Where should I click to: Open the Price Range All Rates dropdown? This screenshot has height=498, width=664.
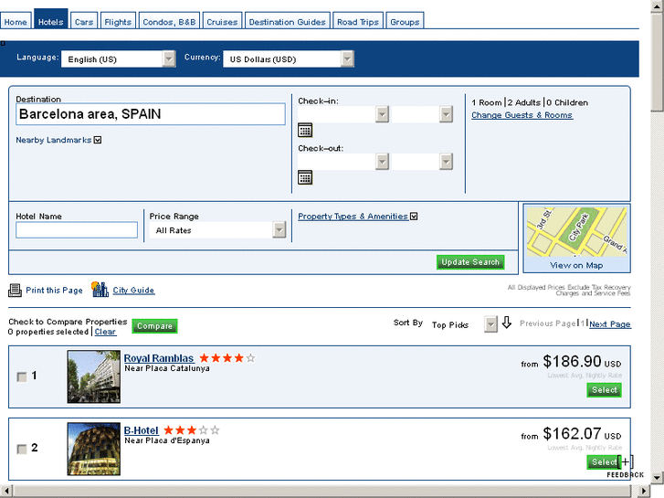point(217,230)
